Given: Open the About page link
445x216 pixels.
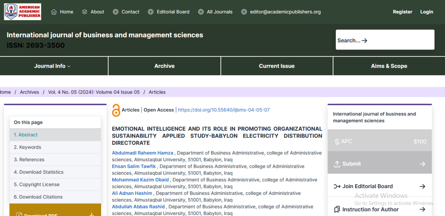Looking at the screenshot, I should 97,12.
